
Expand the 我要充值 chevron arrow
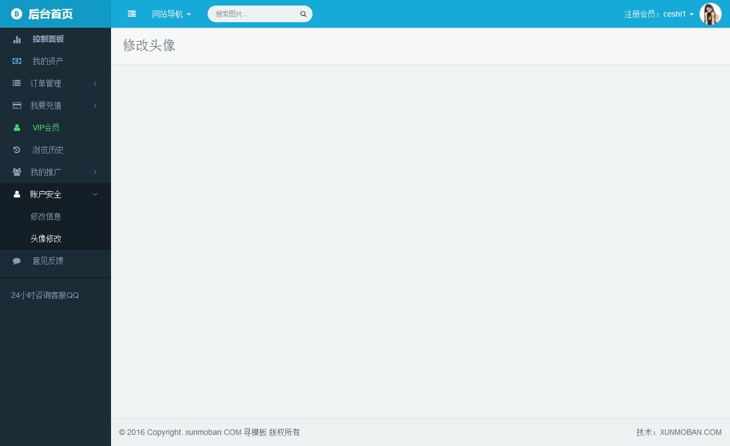click(x=95, y=105)
